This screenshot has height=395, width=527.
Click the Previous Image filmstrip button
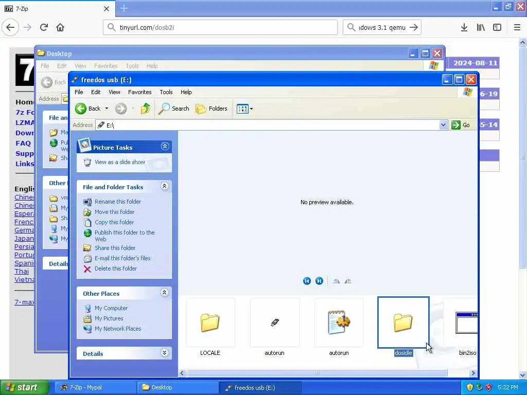click(x=307, y=281)
